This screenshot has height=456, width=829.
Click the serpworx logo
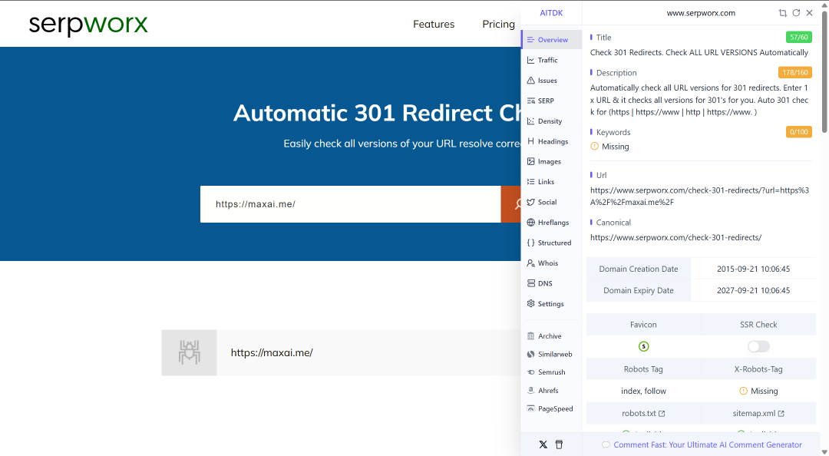[x=88, y=25]
